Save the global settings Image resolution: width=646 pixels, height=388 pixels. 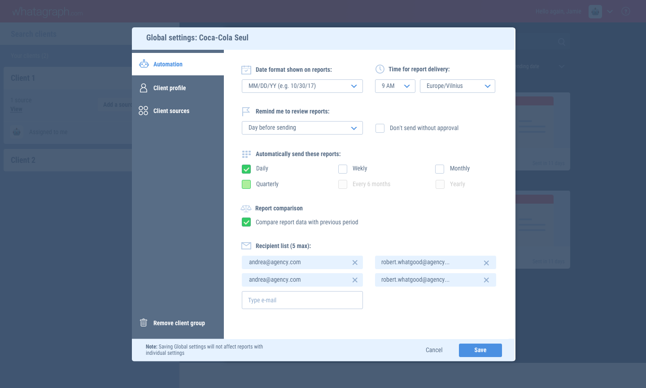tap(480, 350)
